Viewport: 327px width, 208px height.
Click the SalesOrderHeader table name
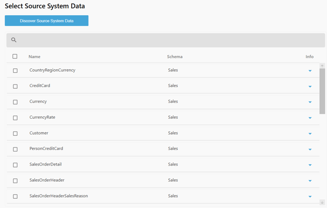pyautogui.click(x=47, y=180)
